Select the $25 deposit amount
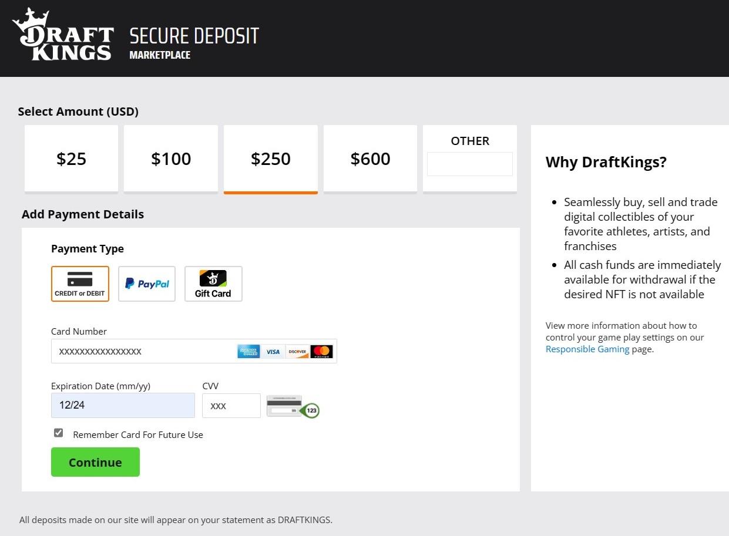This screenshot has width=729, height=536. point(71,159)
